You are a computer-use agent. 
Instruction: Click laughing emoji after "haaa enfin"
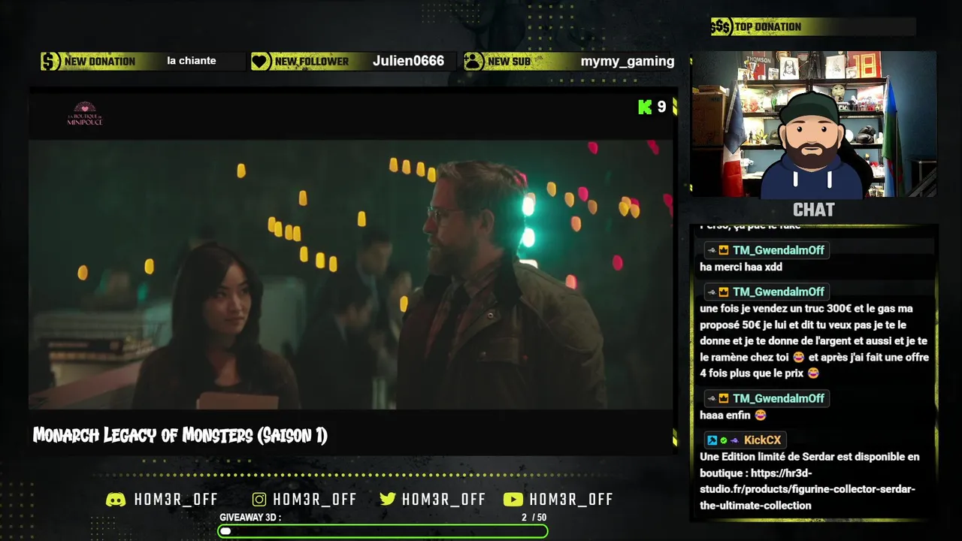[x=761, y=415]
